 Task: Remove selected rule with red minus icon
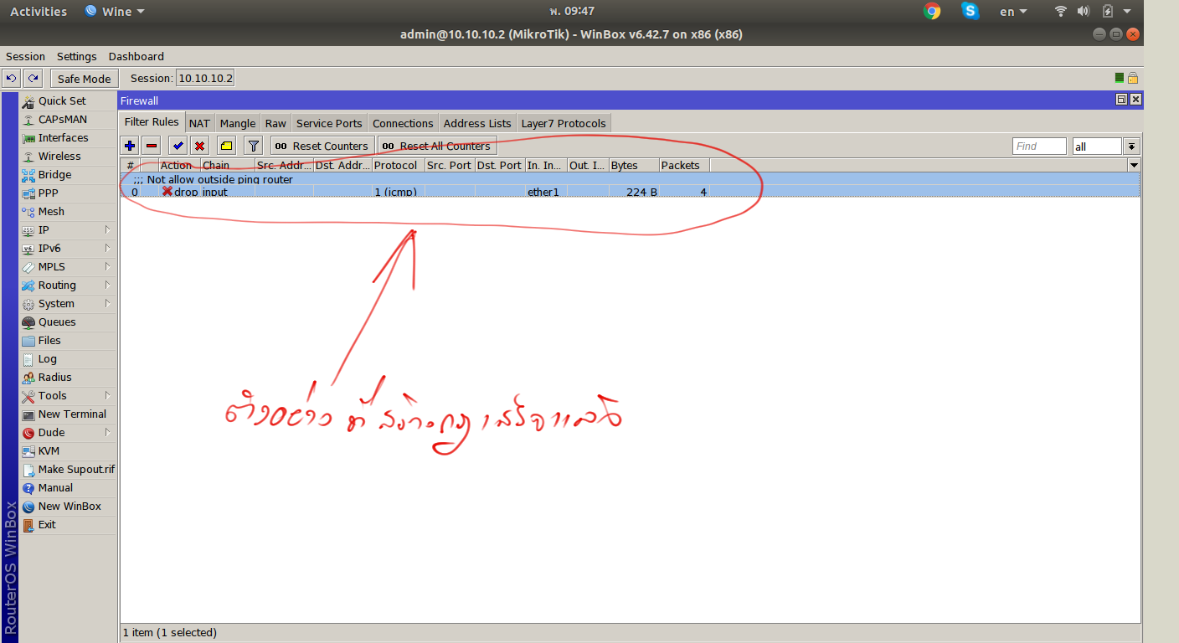pyautogui.click(x=152, y=146)
